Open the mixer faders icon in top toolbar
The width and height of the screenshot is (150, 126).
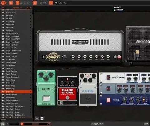click(41, 3)
